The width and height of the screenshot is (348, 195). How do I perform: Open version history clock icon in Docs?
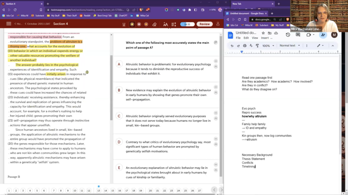tap(288, 35)
